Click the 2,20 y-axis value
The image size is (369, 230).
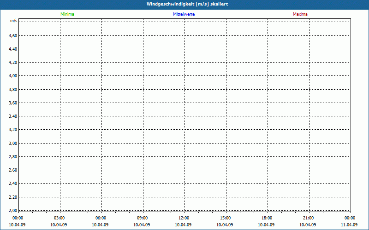point(13,197)
